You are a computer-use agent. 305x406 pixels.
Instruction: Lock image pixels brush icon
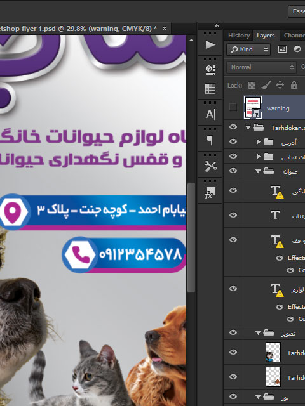266,85
